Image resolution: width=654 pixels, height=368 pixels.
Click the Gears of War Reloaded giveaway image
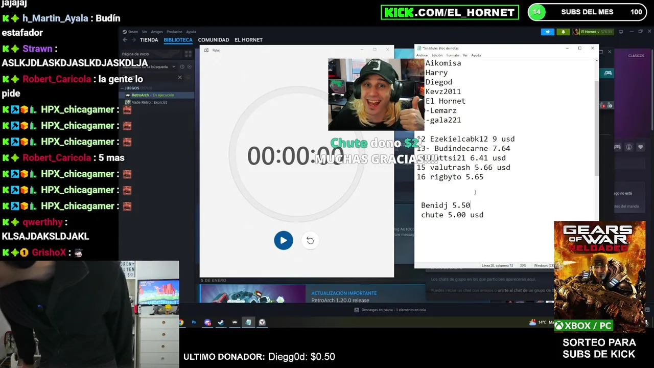pos(600,276)
